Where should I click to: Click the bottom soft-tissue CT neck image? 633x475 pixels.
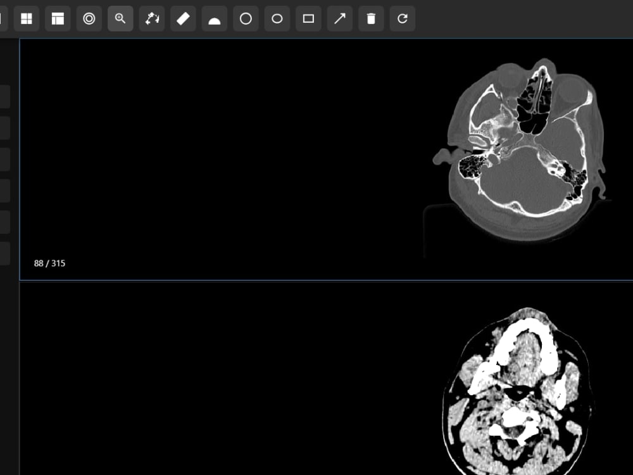point(518,391)
